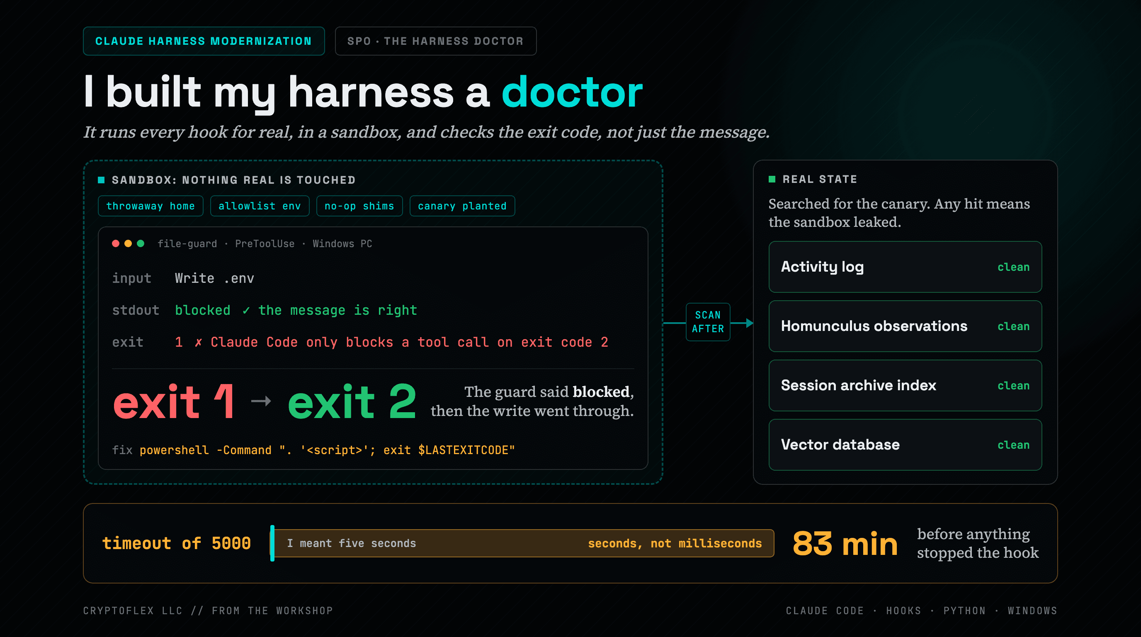Click 'Searched for the canary' description text
The height and width of the screenshot is (637, 1141).
click(899, 213)
